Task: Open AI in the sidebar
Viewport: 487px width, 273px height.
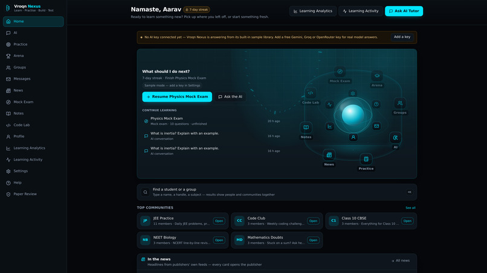Action: [x=33, y=33]
